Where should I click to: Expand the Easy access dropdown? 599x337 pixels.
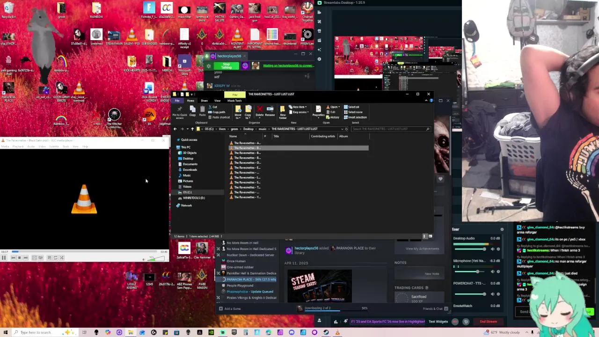point(299,112)
